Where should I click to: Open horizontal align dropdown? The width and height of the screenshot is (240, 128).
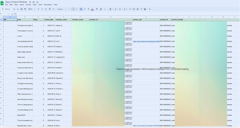[x=111, y=9]
